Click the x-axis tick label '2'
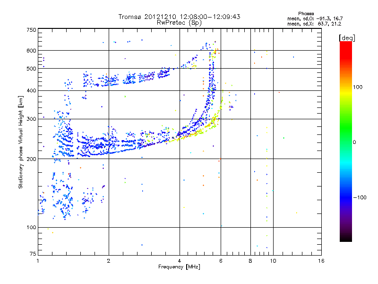The width and height of the screenshot is (378, 284). pyautogui.click(x=109, y=261)
